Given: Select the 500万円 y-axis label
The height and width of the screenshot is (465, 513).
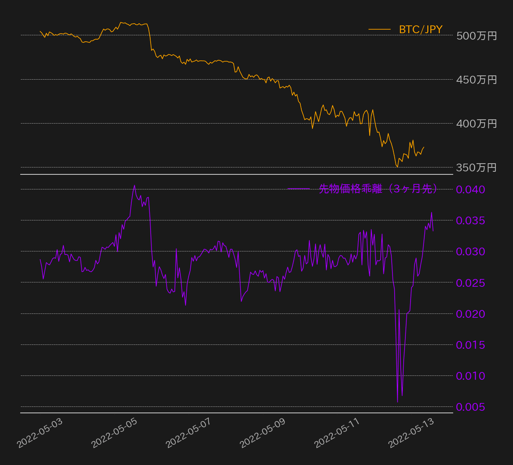Looking at the screenshot, I should (476, 36).
